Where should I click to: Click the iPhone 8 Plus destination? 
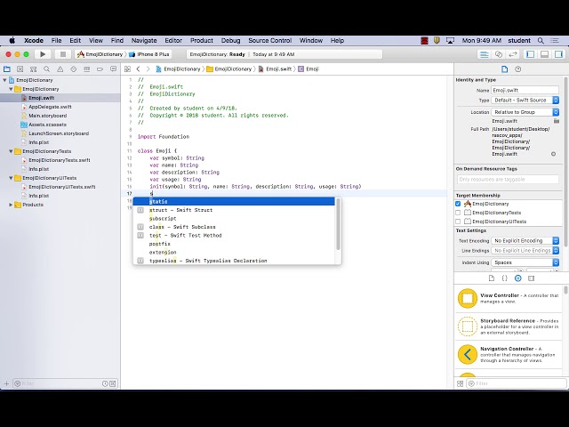pyautogui.click(x=149, y=54)
